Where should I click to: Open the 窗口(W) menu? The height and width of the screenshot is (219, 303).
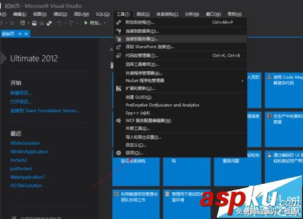tap(213, 14)
